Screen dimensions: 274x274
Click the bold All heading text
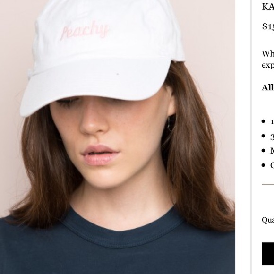(267, 87)
